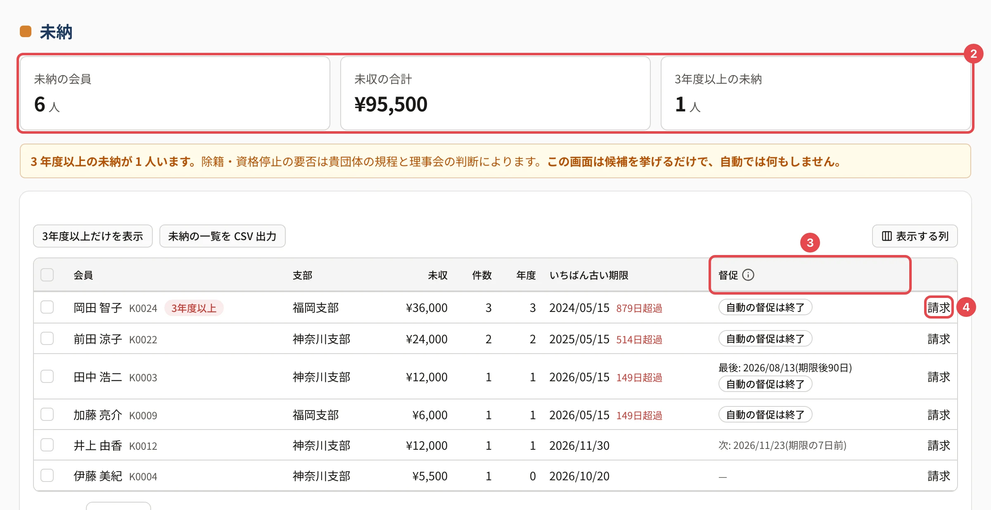Viewport: 991px width, 510px height.
Task: Select the 井上 由香 row checkbox
Action: [47, 445]
